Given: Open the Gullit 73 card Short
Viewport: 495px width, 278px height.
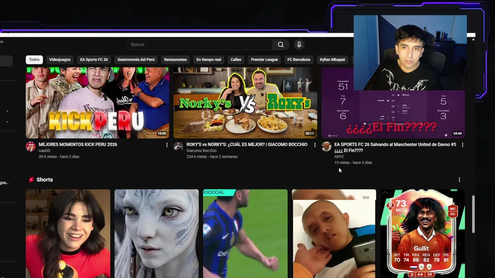Looking at the screenshot, I should [423, 234].
